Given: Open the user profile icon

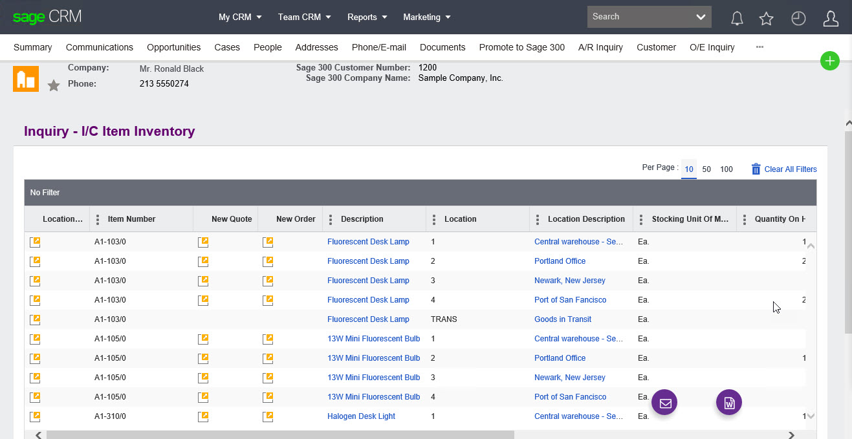Looking at the screenshot, I should pyautogui.click(x=831, y=19).
